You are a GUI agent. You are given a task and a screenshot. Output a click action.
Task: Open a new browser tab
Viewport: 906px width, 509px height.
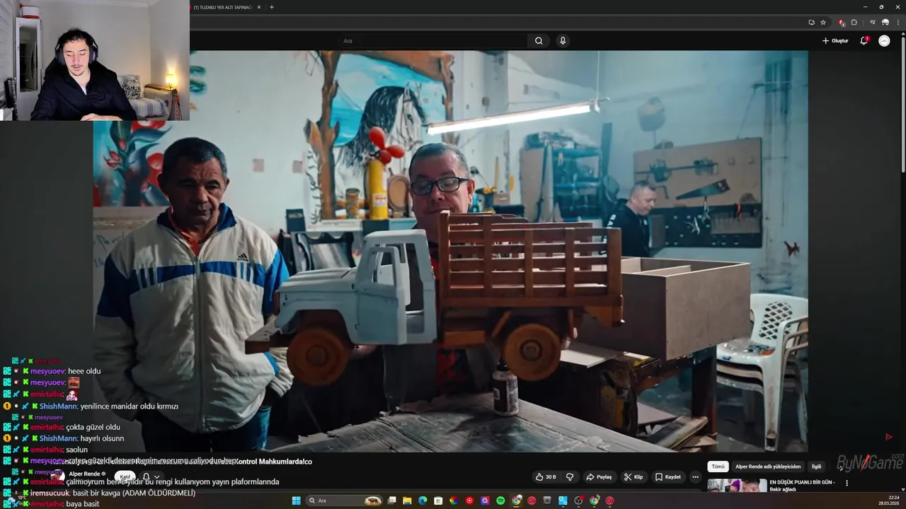[272, 7]
